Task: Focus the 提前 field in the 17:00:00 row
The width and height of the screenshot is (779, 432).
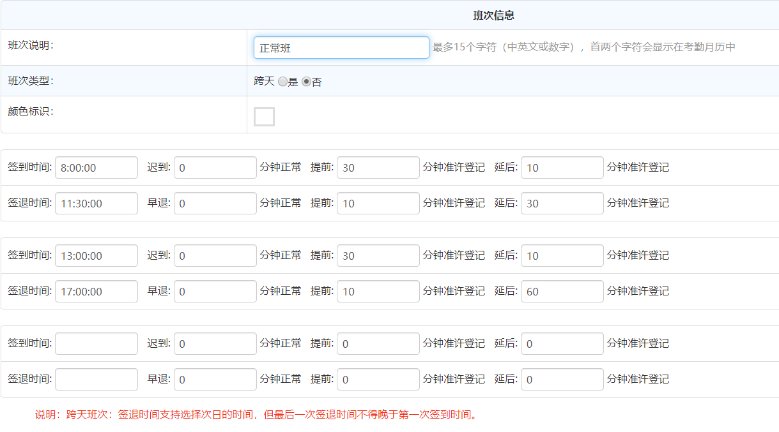Action: pyautogui.click(x=378, y=292)
